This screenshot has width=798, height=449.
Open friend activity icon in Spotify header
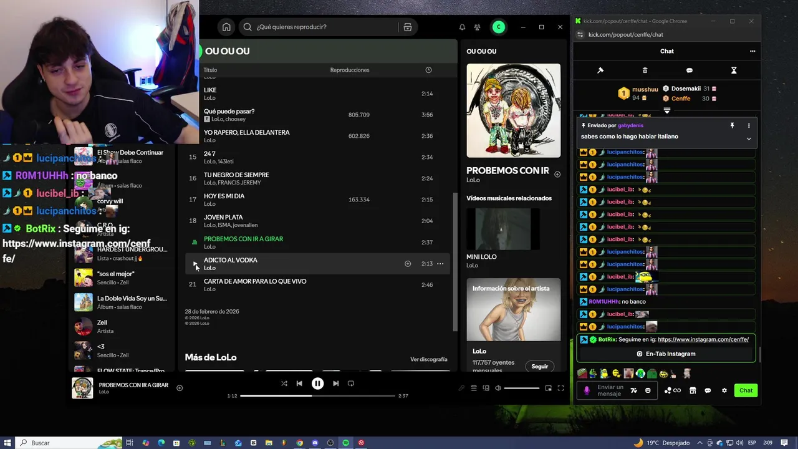click(x=477, y=27)
